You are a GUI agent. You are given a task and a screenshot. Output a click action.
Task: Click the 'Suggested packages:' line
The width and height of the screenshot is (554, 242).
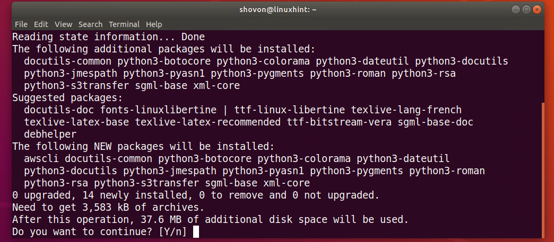coord(67,98)
